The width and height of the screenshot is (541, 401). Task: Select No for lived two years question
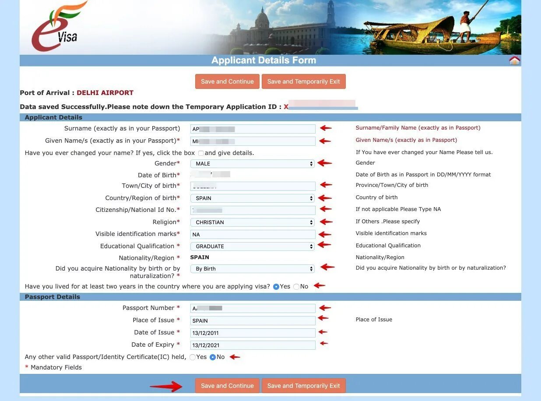(296, 287)
